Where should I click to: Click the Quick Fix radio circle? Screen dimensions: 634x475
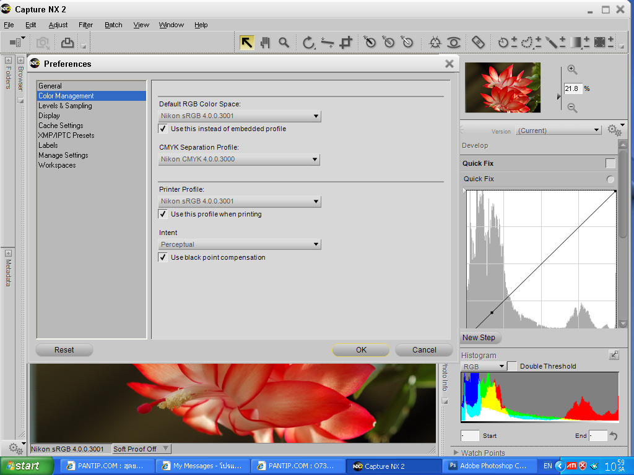coord(610,179)
